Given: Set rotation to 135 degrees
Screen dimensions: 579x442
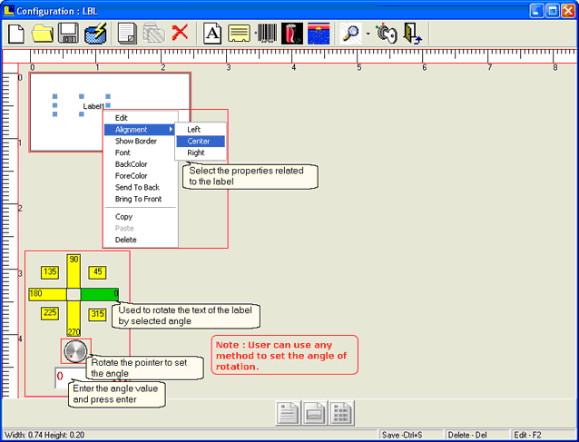Looking at the screenshot, I should point(50,272).
